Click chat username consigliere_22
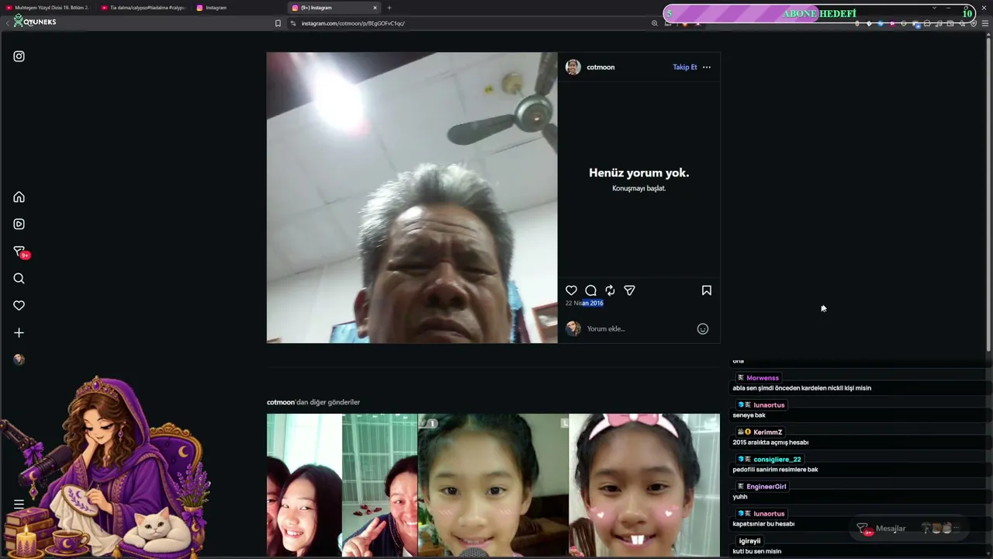Image resolution: width=993 pixels, height=559 pixels. tap(777, 460)
